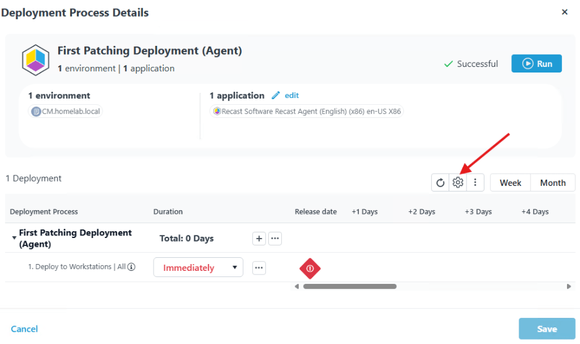Click the horizontal timeline scrollbar thumb
This screenshot has height=344, width=580.
click(350, 286)
